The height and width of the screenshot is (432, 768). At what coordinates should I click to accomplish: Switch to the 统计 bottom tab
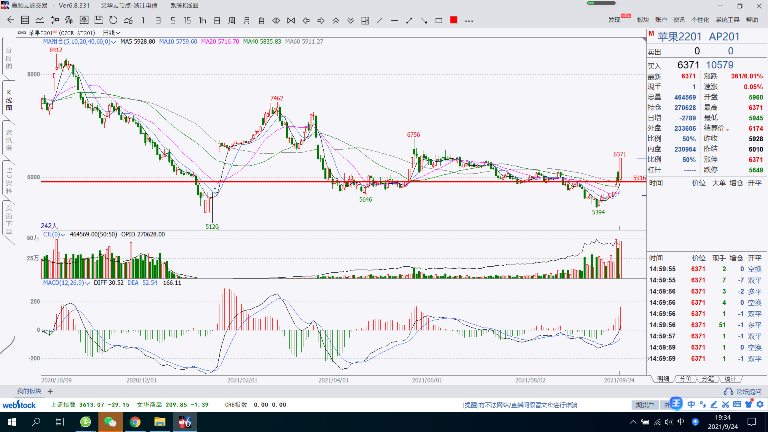730,379
